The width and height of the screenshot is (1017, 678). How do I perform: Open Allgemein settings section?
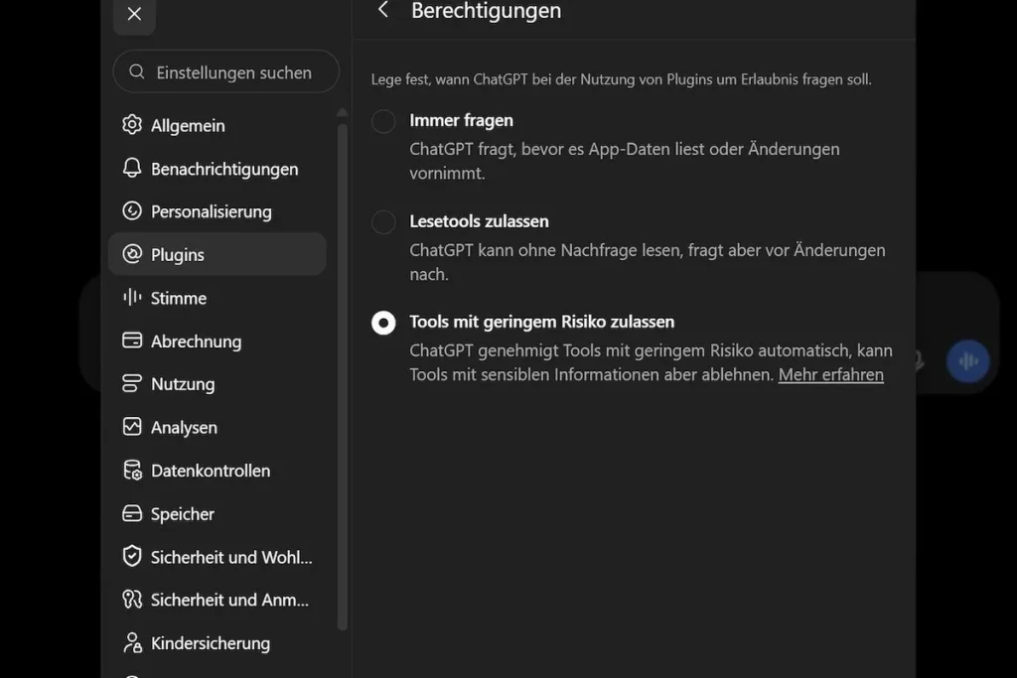218,125
